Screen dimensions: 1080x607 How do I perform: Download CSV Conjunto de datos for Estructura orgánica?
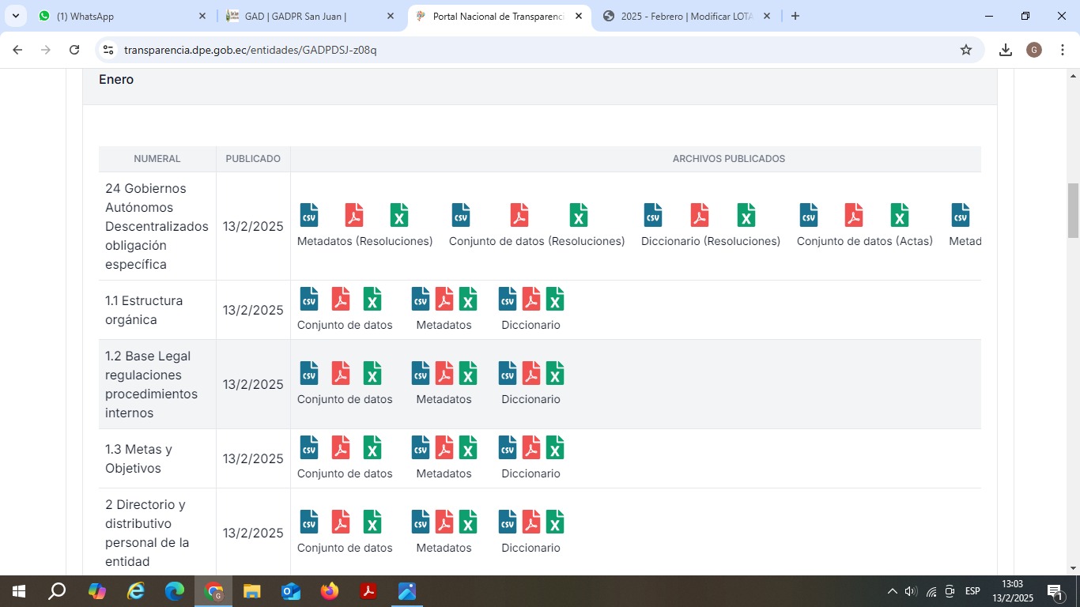tap(309, 299)
